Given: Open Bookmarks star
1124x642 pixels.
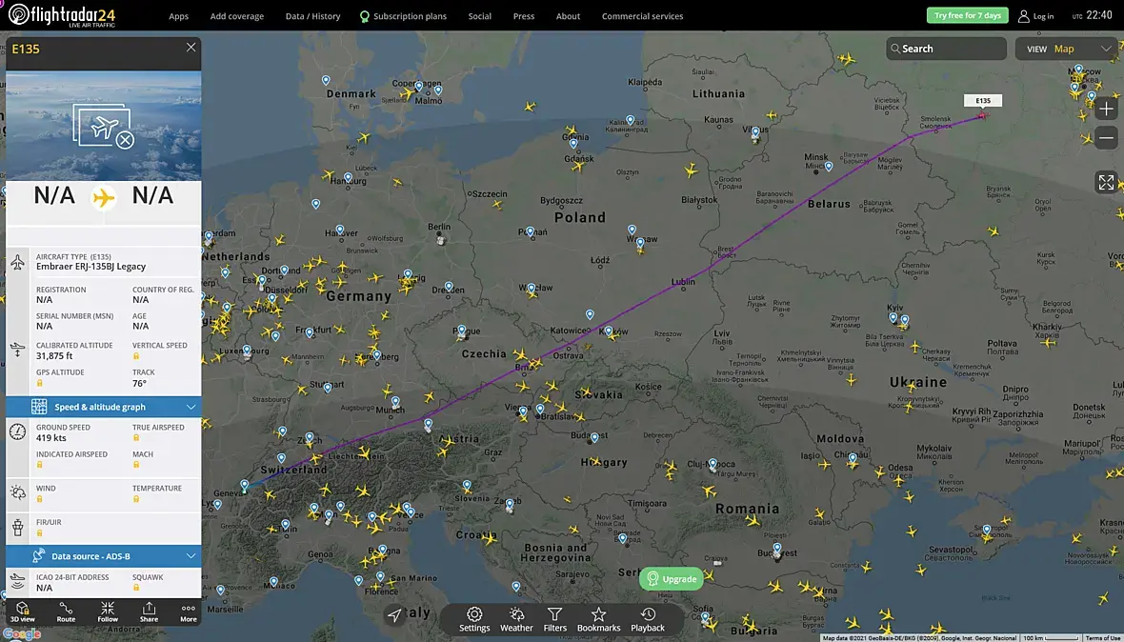Looking at the screenshot, I should click(598, 620).
